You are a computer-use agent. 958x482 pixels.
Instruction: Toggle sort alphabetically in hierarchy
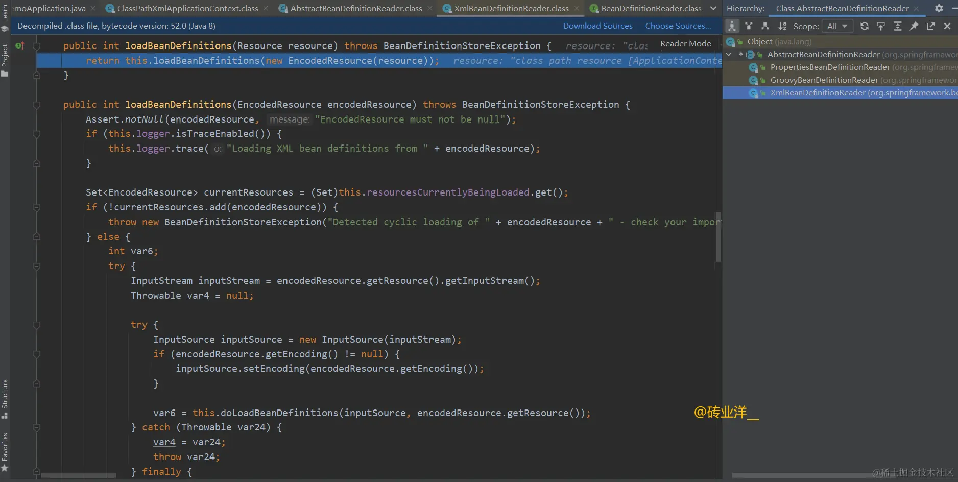click(782, 26)
